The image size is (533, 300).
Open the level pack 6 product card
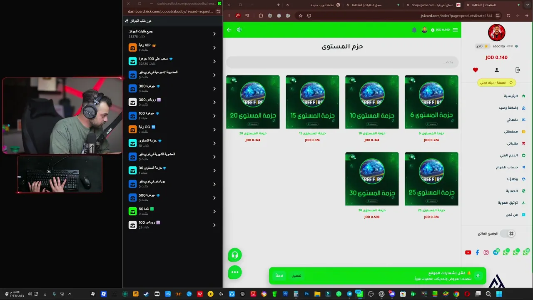[431, 108]
